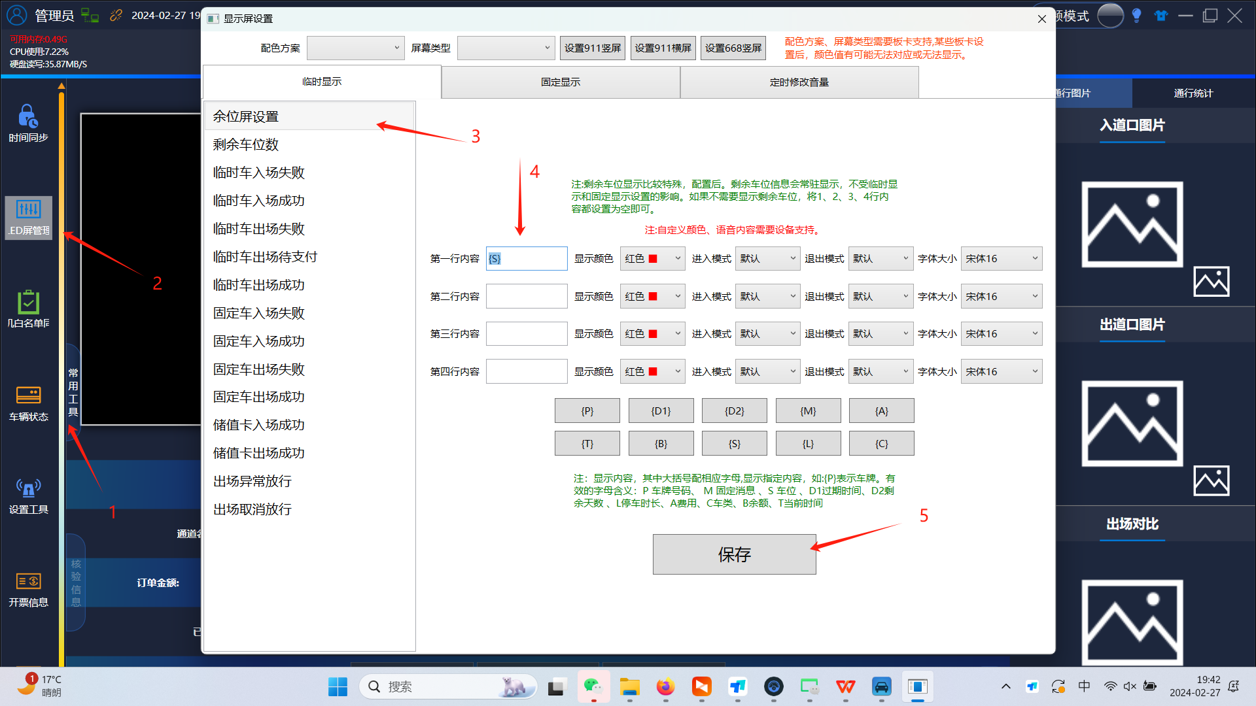Expand the 屏幕类型 dropdown
1256x706 pixels.
click(x=506, y=48)
